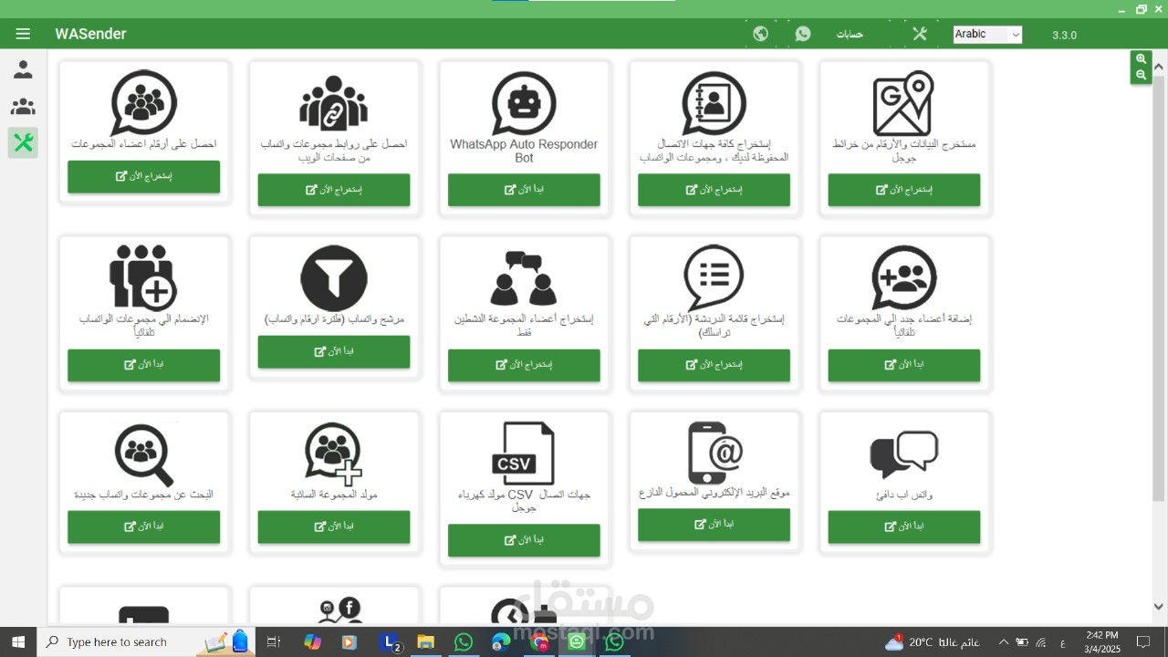Viewport: 1168px width, 657px height.
Task: Select the groups sidebar icon
Action: click(23, 107)
